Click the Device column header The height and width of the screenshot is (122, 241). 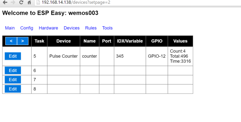(x=64, y=41)
